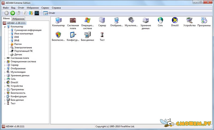214x130 pixels.
Task: Open the Операцио... система icon
Action: click(x=87, y=23)
